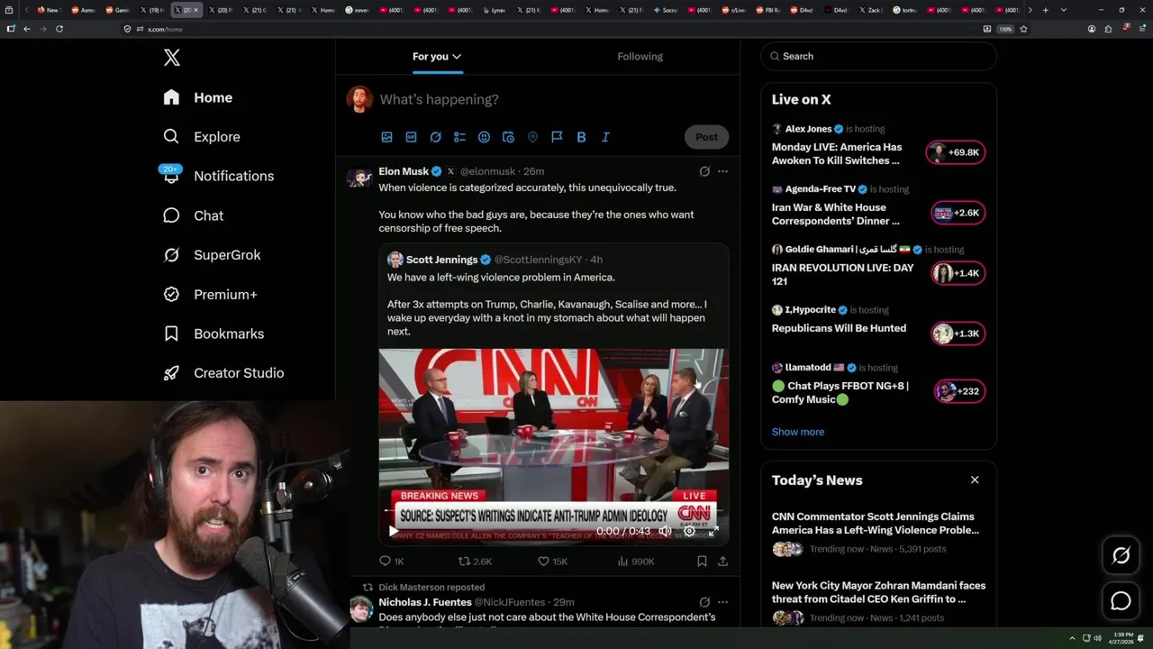This screenshot has height=649, width=1153.
Task: Open Explore from the sidebar
Action: click(x=201, y=137)
